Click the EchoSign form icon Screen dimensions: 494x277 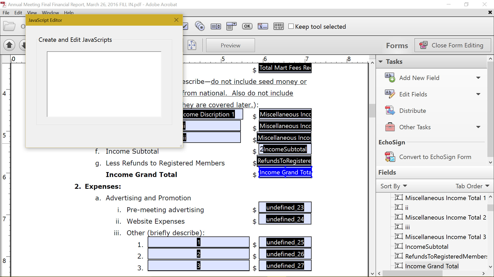pos(390,157)
